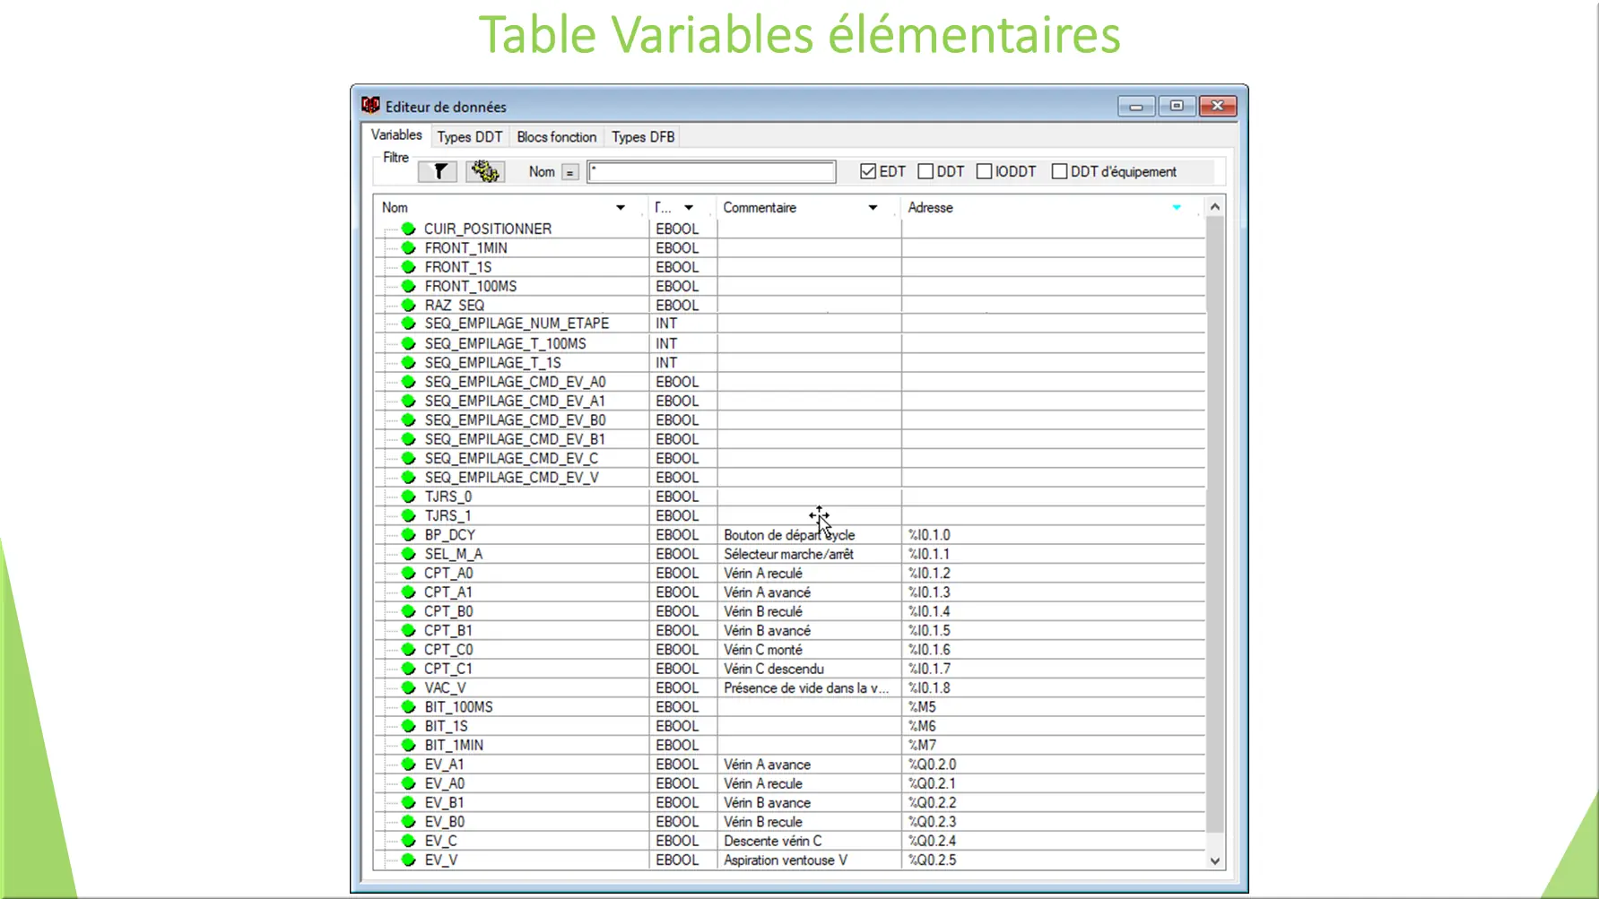Open filter settings via the gear icon

pyautogui.click(x=484, y=171)
